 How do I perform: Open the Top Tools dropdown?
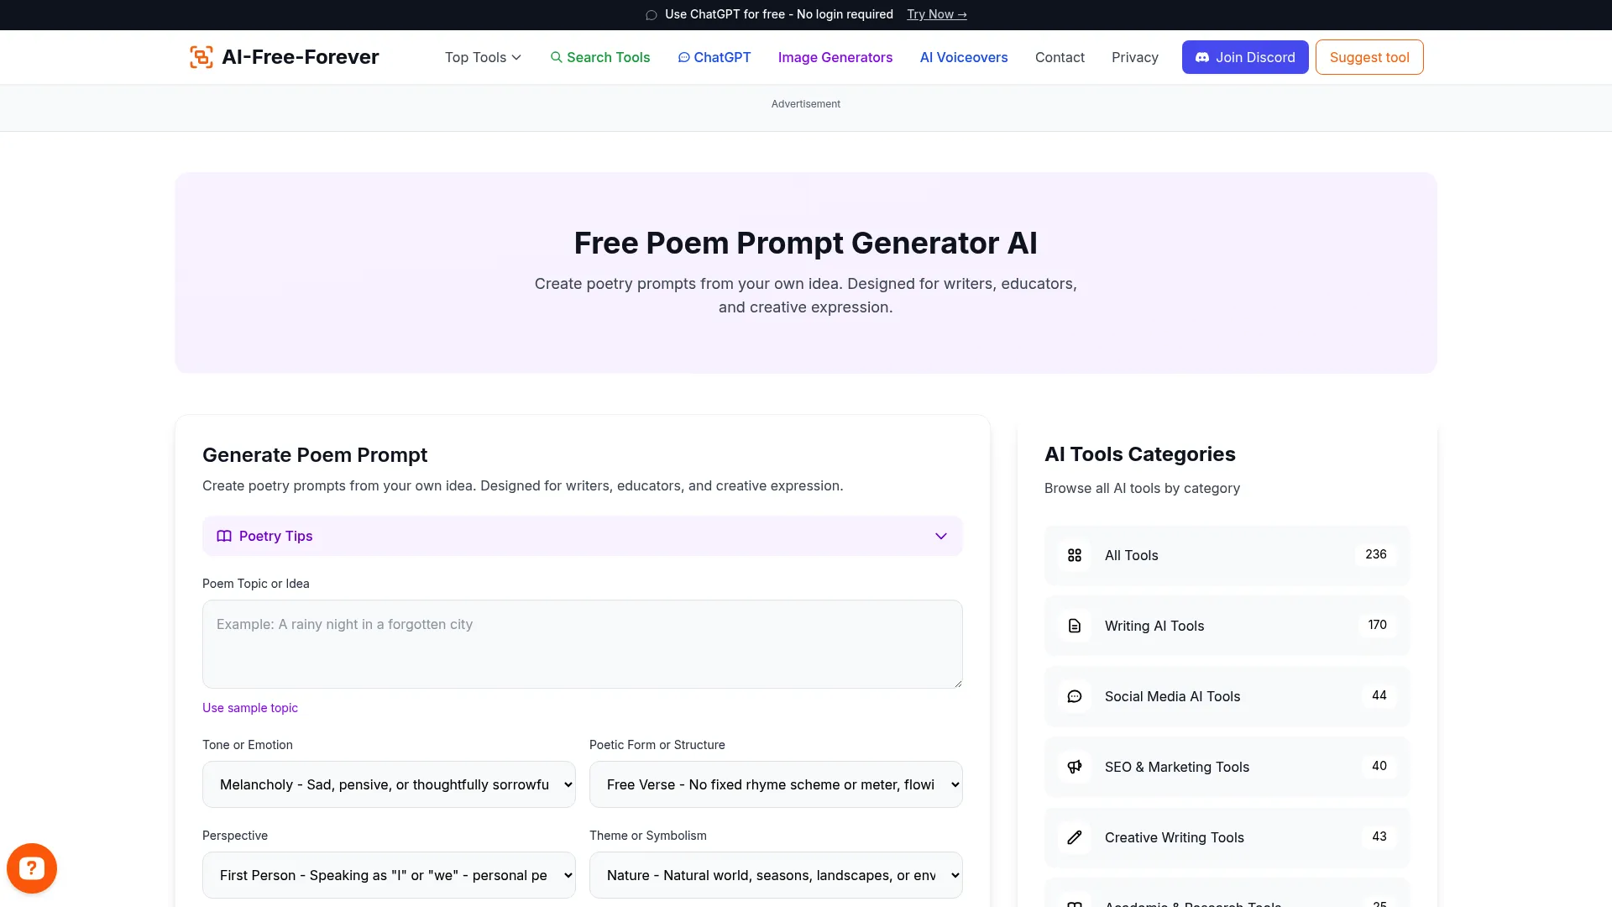(482, 57)
